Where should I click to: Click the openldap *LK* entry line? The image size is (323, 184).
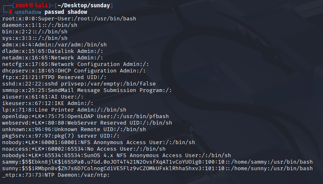tap(85, 116)
